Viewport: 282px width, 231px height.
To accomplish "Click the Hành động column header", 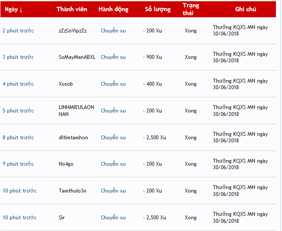I will click(113, 10).
